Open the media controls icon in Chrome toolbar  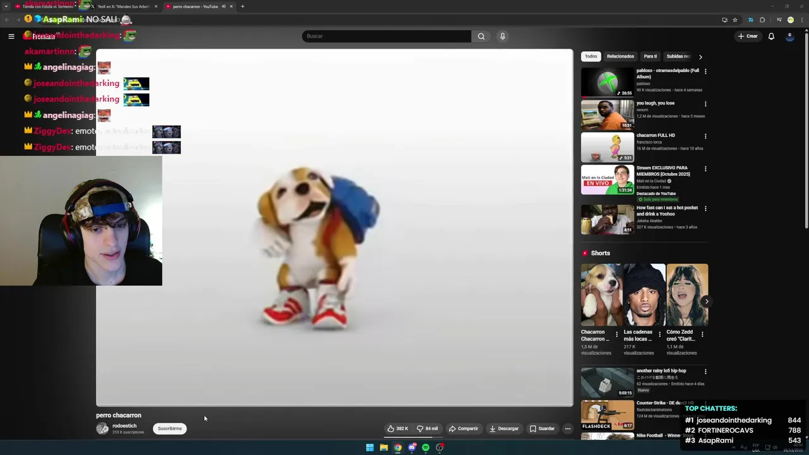[x=779, y=20]
